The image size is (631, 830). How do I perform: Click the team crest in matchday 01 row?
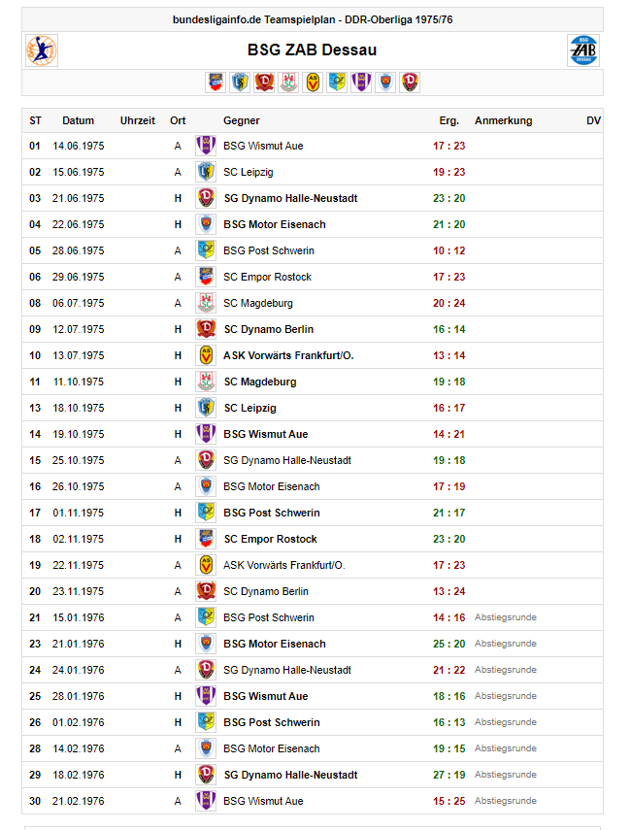(205, 146)
